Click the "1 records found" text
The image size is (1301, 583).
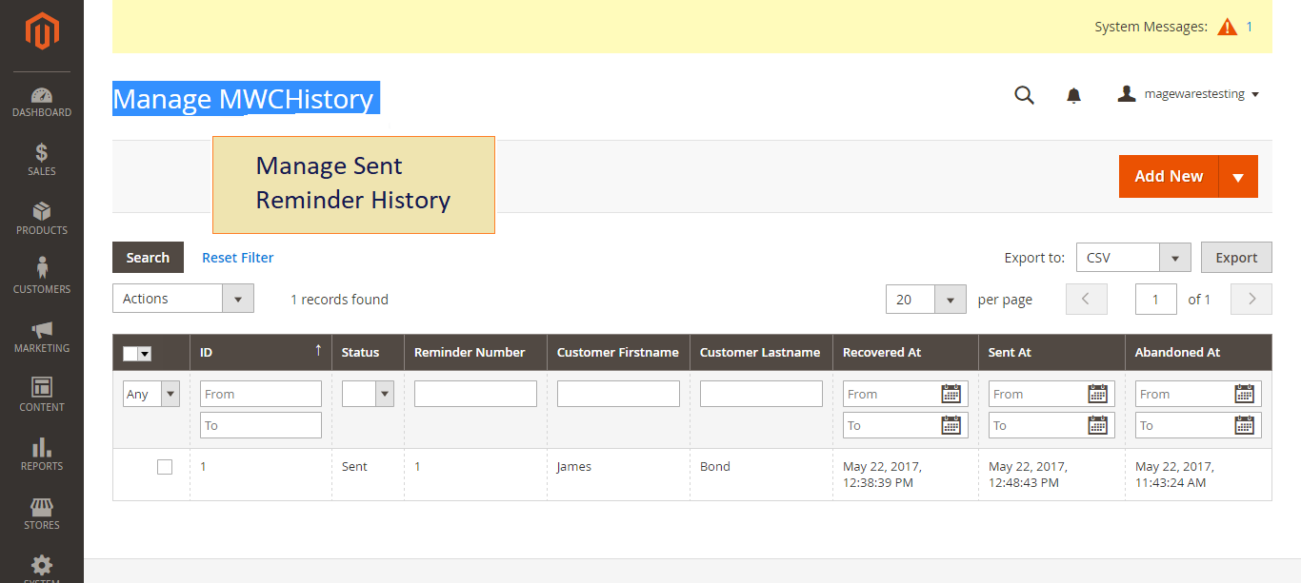tap(339, 300)
